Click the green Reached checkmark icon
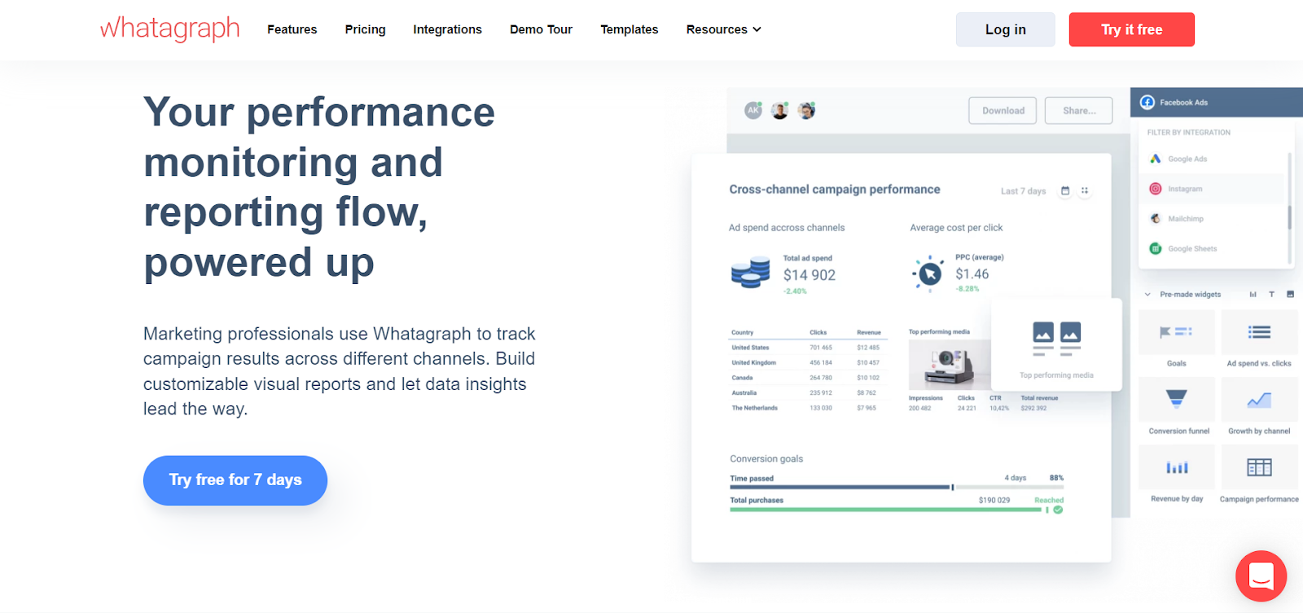Viewport: 1303px width, 613px height. [1058, 510]
